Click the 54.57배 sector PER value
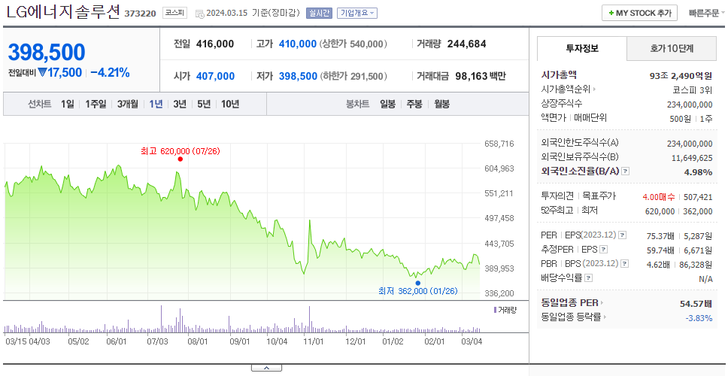This screenshot has height=376, width=728. click(696, 304)
